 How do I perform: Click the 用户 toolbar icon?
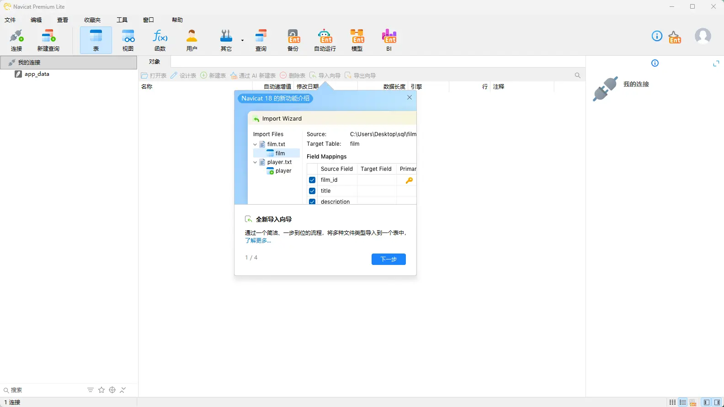[x=192, y=40]
